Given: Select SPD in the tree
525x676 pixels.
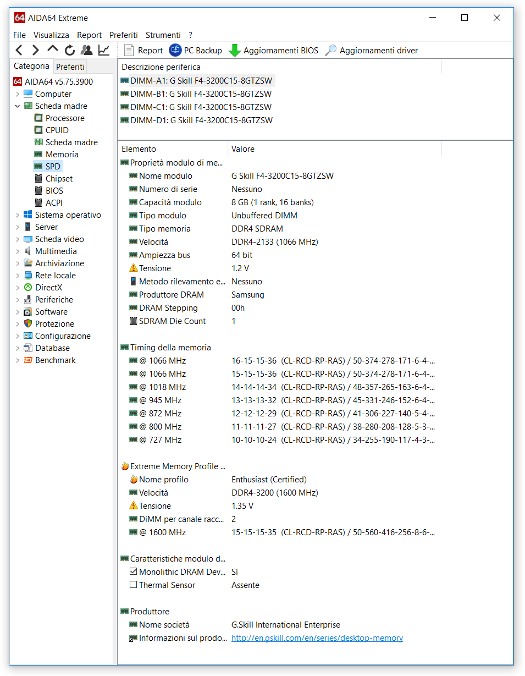Looking at the screenshot, I should (47, 167).
